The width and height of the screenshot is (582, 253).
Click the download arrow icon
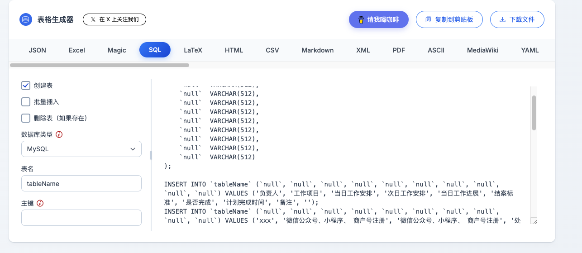click(502, 19)
